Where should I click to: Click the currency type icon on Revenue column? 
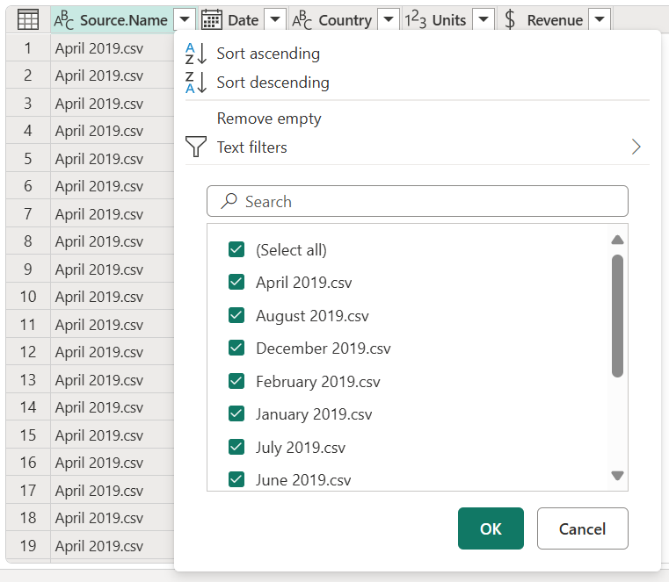tap(510, 19)
